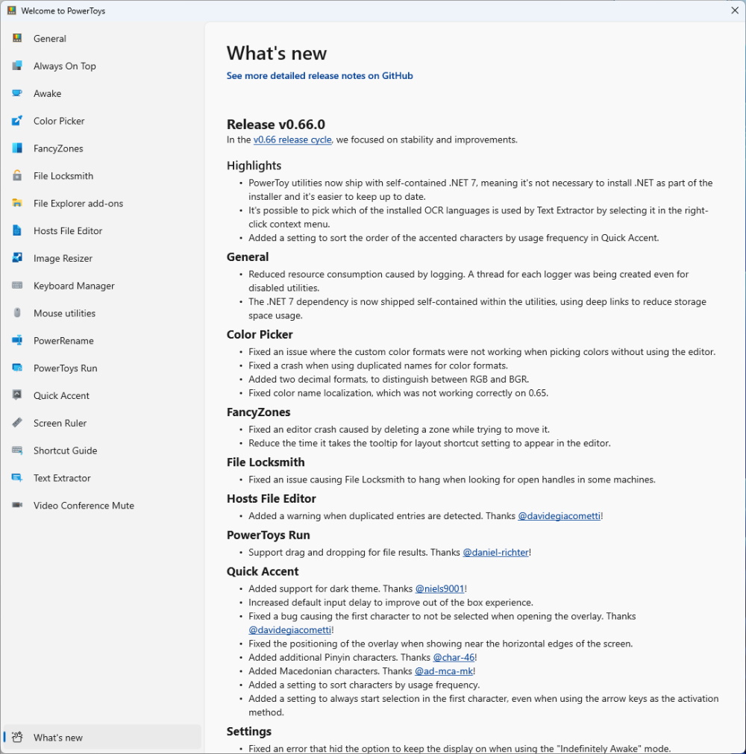This screenshot has height=754, width=746.
Task: Open @daniel-richter profile link
Action: [x=495, y=553]
